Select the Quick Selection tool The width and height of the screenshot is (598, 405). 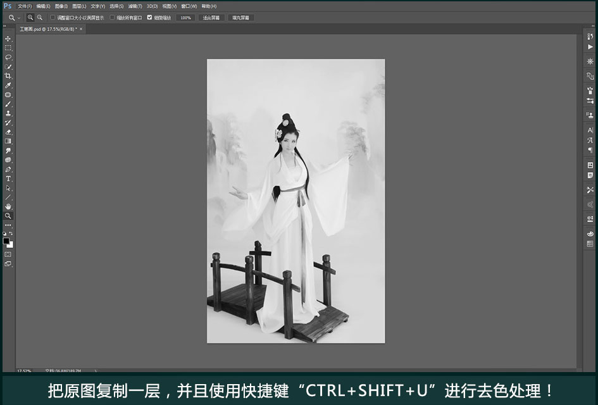8,66
